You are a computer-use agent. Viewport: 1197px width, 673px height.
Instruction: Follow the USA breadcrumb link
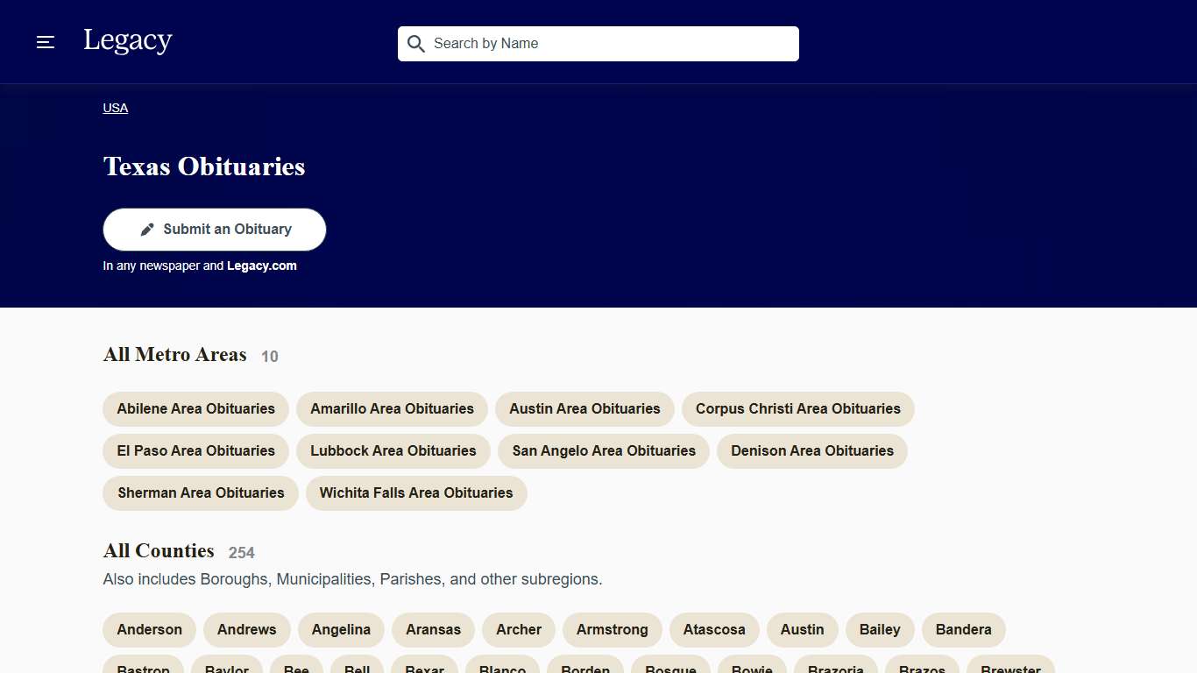116,108
